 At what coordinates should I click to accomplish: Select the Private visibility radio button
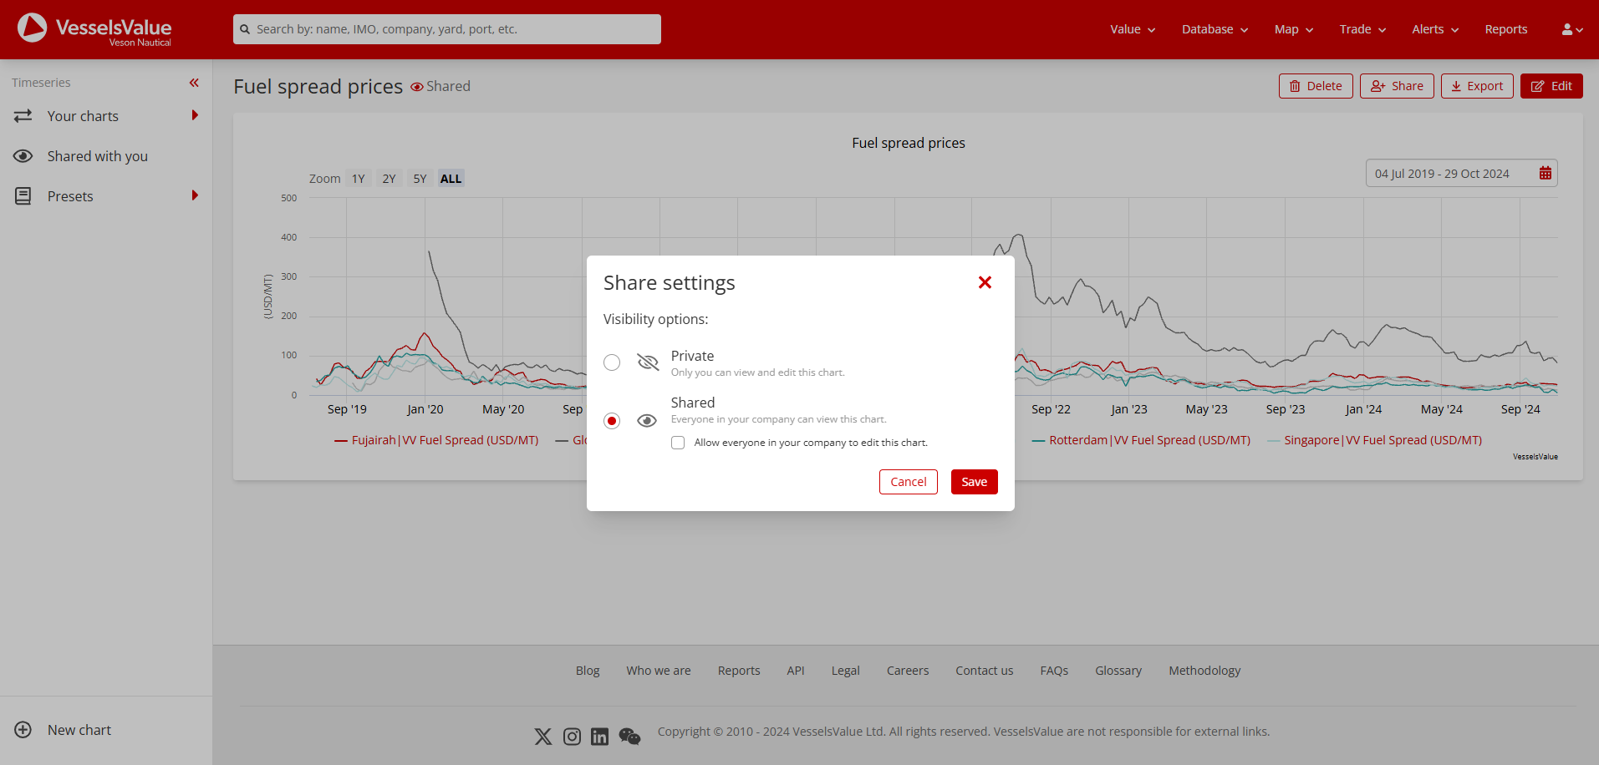[611, 362]
